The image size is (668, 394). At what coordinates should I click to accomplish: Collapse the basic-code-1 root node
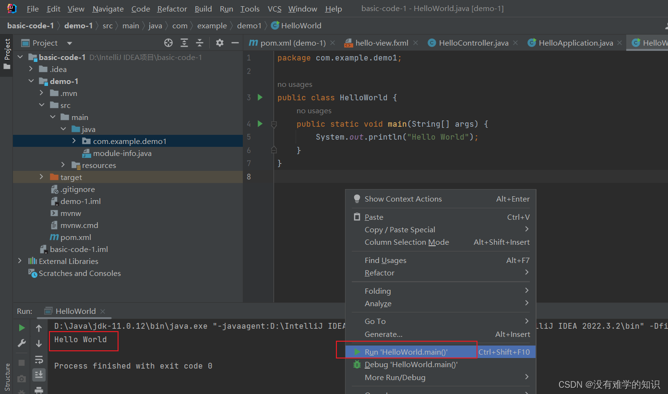coord(20,57)
